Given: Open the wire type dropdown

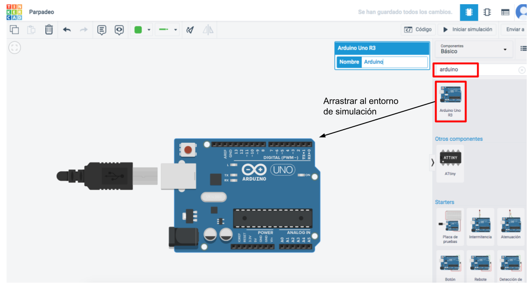Looking at the screenshot, I should click(176, 30).
